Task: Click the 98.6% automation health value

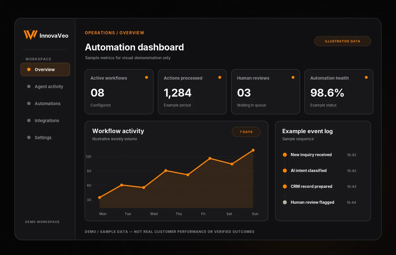Action: (x=327, y=93)
